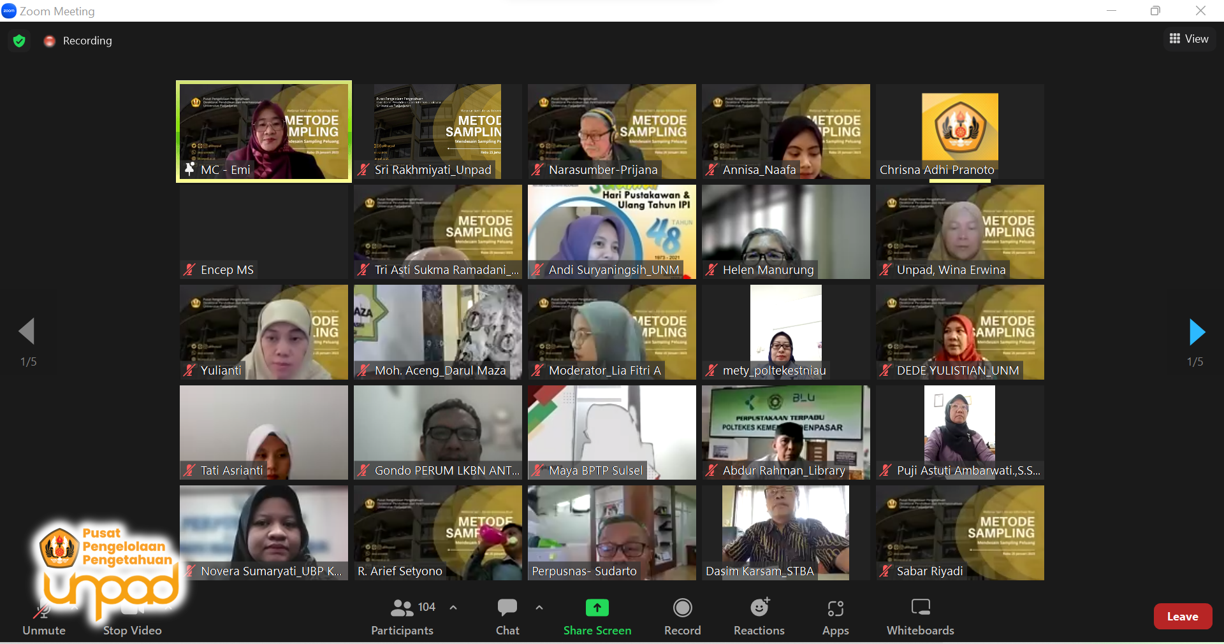Select Chrisna Adhi Pranoto tile
Image resolution: width=1224 pixels, height=644 pixels.
coord(960,131)
